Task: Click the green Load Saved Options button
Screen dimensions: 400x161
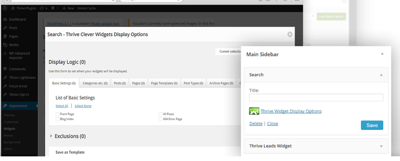Action: pyautogui.click(x=331, y=16)
